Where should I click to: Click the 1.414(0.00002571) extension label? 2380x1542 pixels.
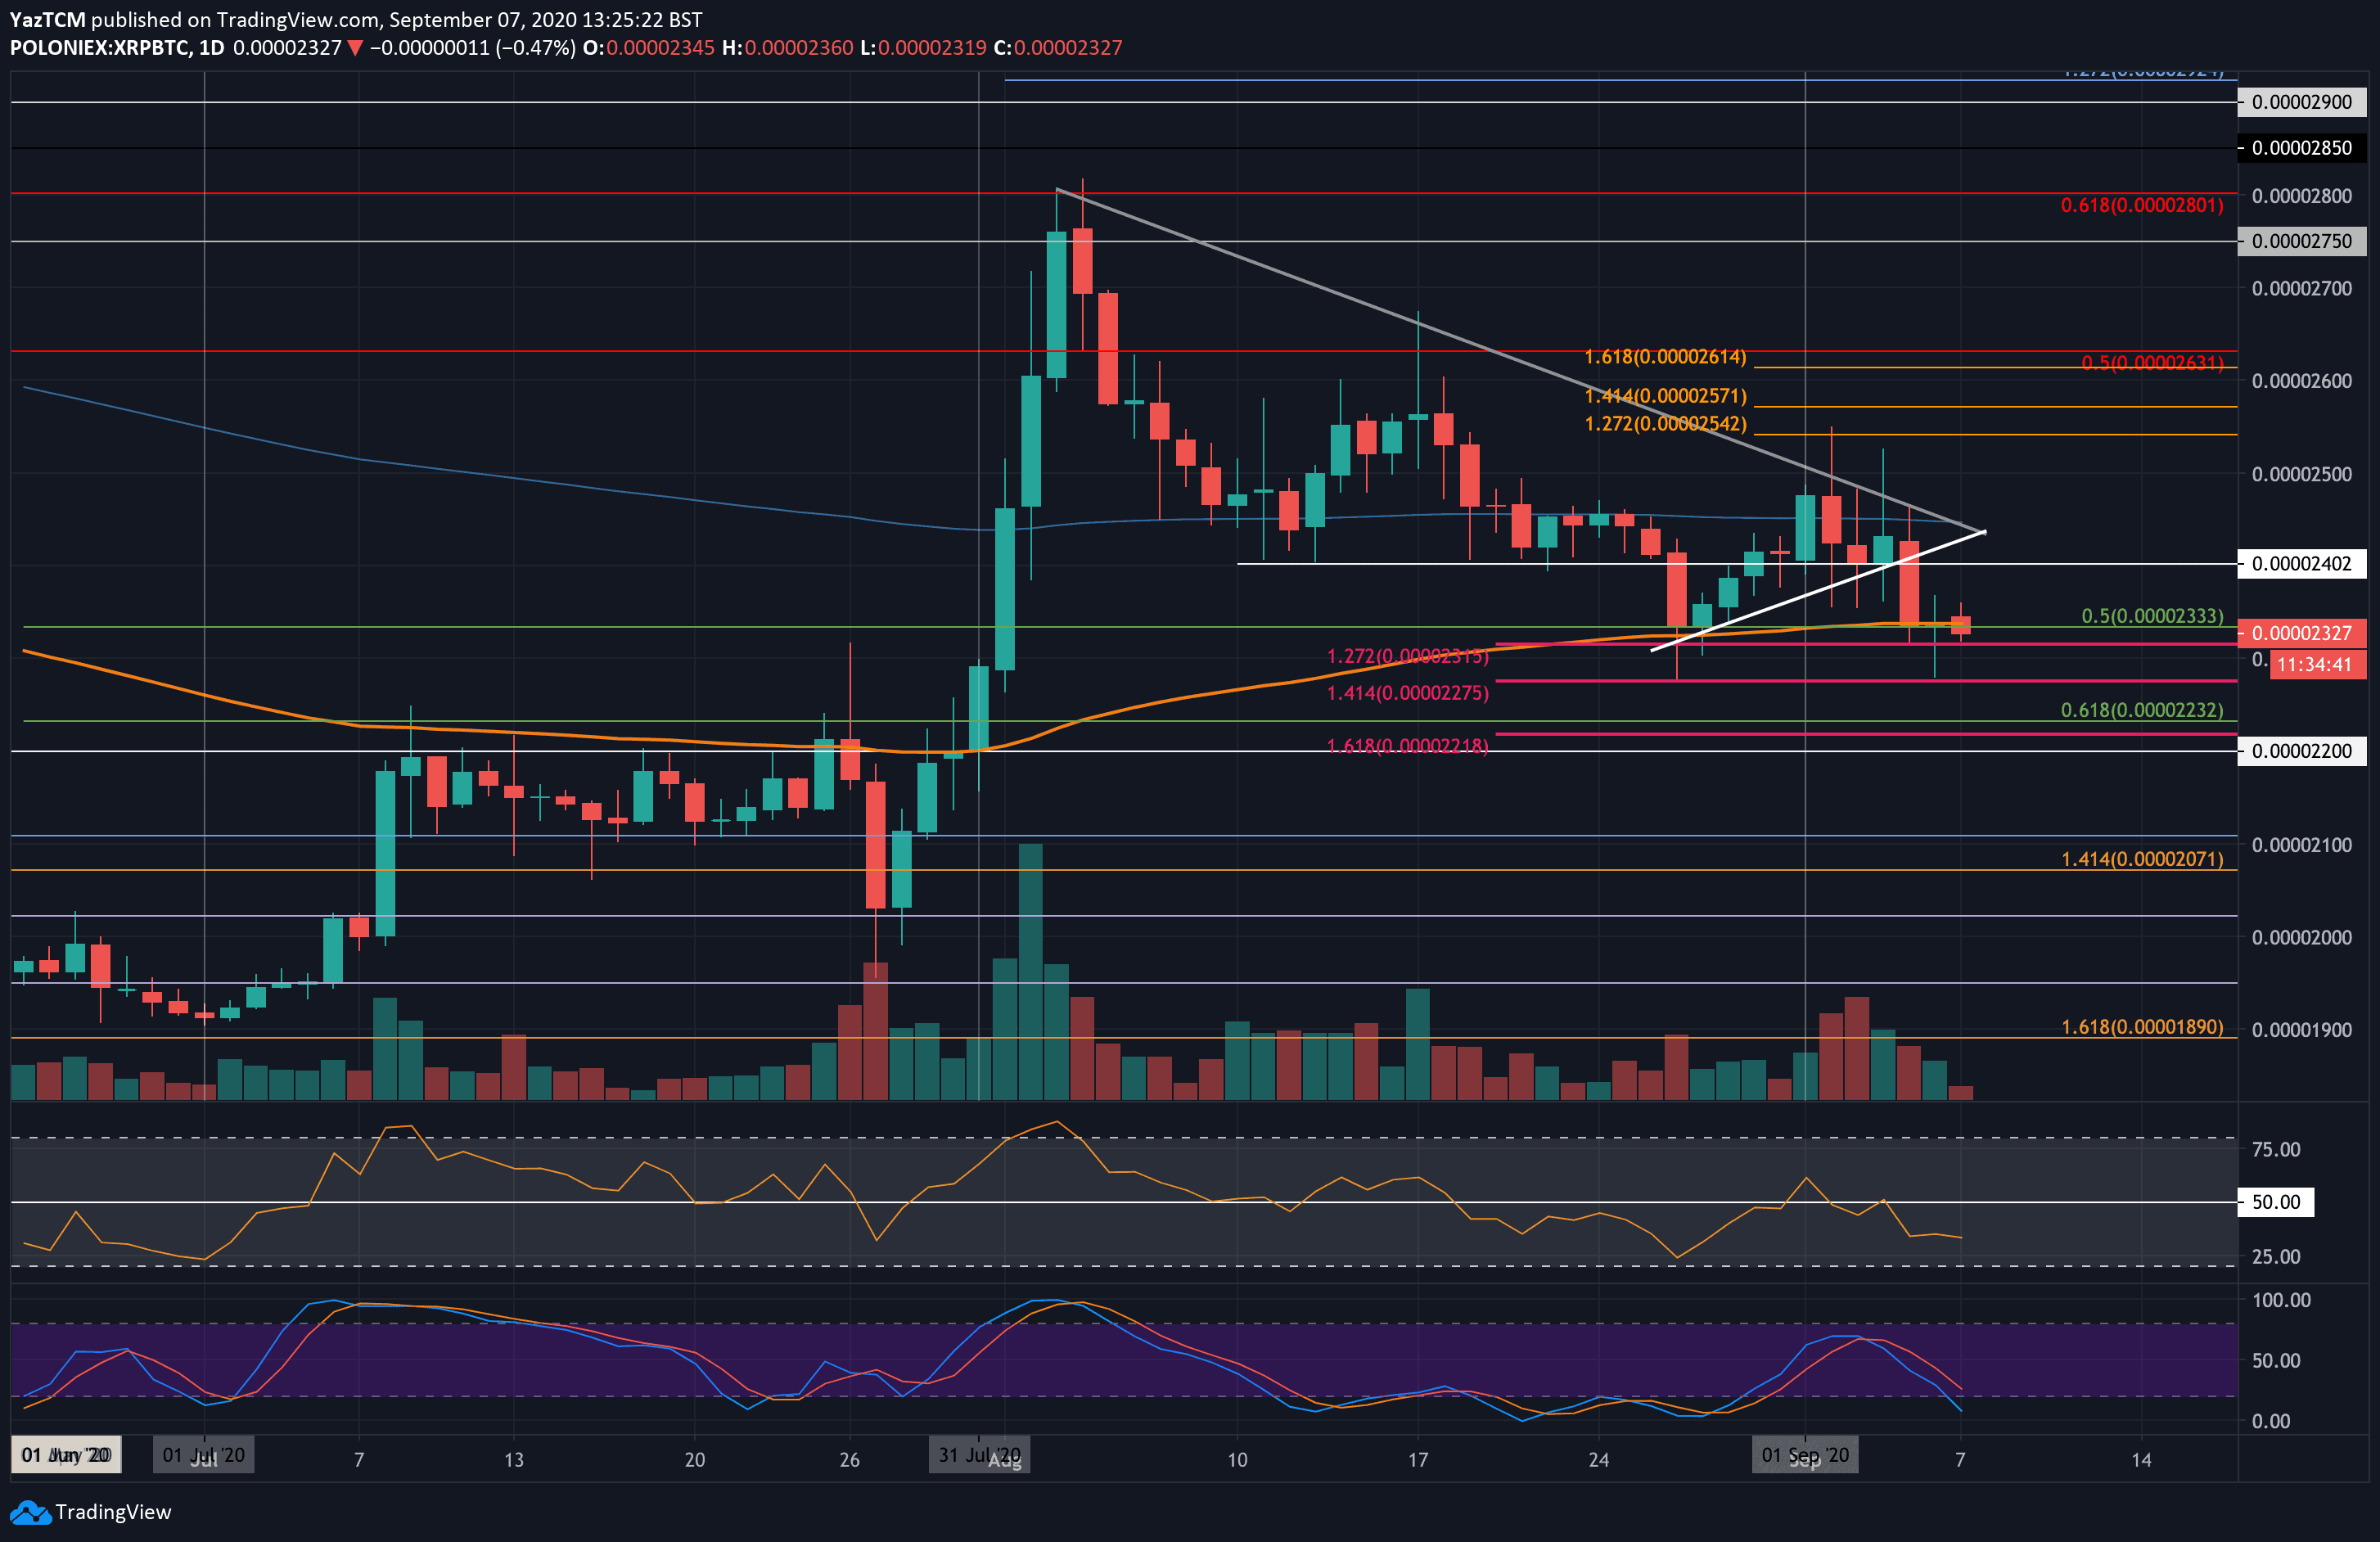tap(1665, 396)
